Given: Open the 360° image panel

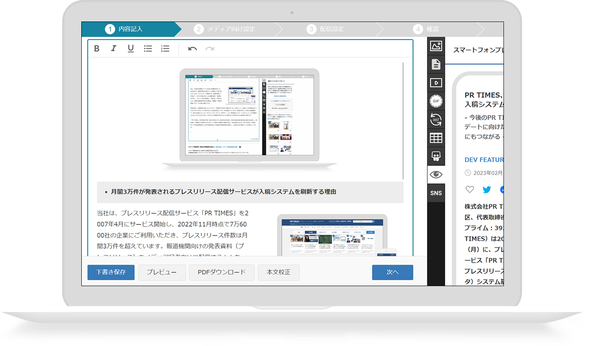Looking at the screenshot, I should [x=436, y=119].
